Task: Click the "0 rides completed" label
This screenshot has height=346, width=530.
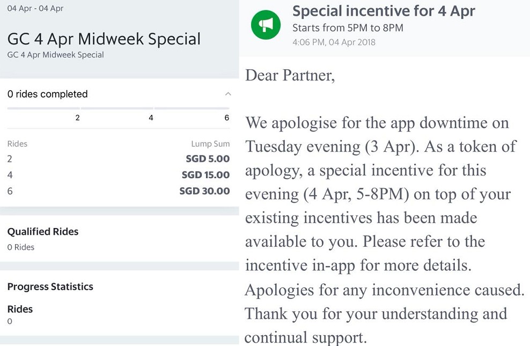Action: (x=47, y=94)
